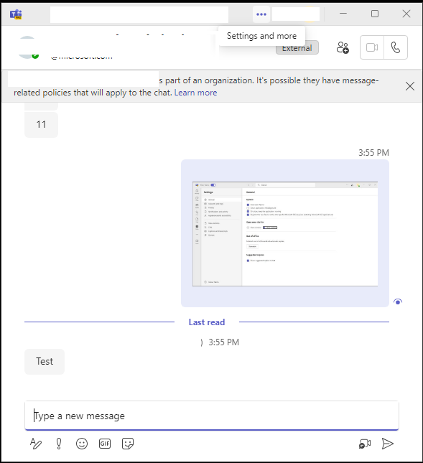Open the GIF picker
Viewport: 423px width, 463px height.
click(105, 444)
